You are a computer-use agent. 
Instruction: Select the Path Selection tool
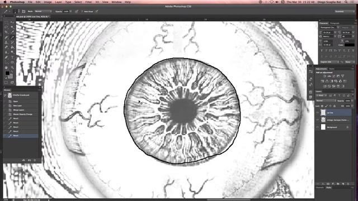click(6, 62)
